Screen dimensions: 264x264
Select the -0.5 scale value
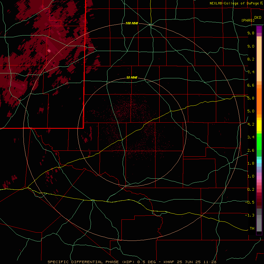tap(250, 202)
